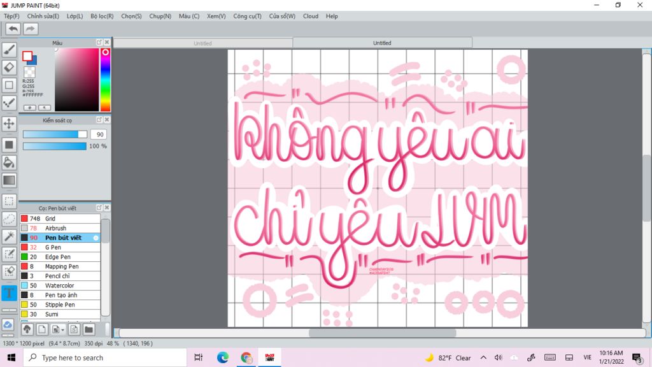Open settings gear of Pen bút viết
652x367 pixels.
click(96, 238)
